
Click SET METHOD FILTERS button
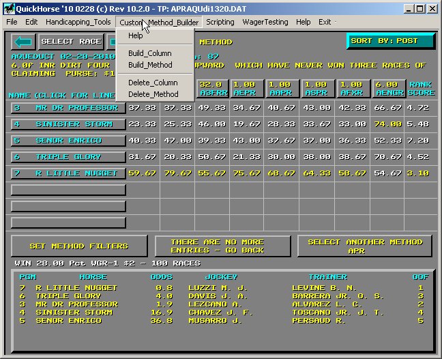point(79,246)
